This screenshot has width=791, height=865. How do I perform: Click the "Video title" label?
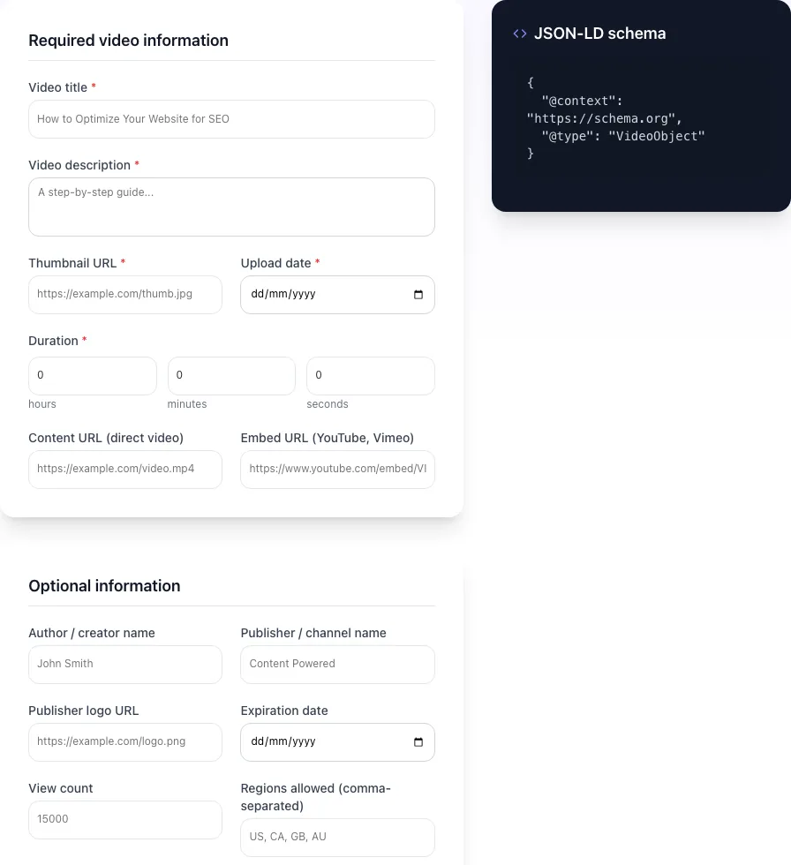point(58,87)
